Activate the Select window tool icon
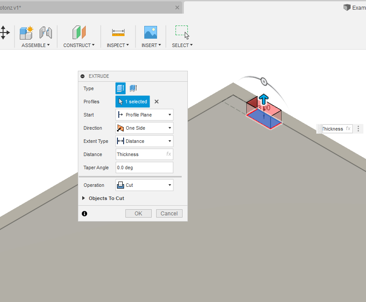Viewport: 366px width, 302px height. [x=182, y=32]
